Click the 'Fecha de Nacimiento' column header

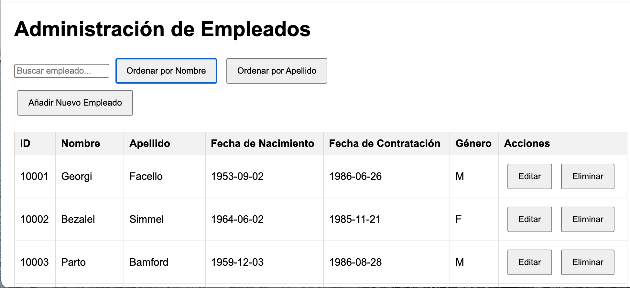tap(263, 143)
